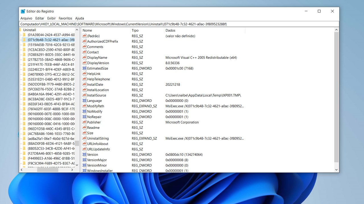Select the {1CEAC85D-2590-4760 key
This screenshot has height=204, width=364.
(x=51, y=50)
